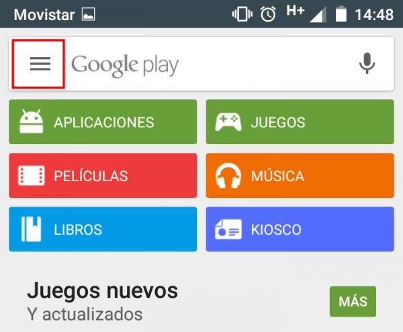This screenshot has height=332, width=403.
Task: Go to the KIOSCO section
Action: click(300, 229)
